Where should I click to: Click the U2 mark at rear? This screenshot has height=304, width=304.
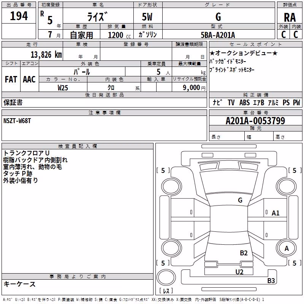point(239,272)
